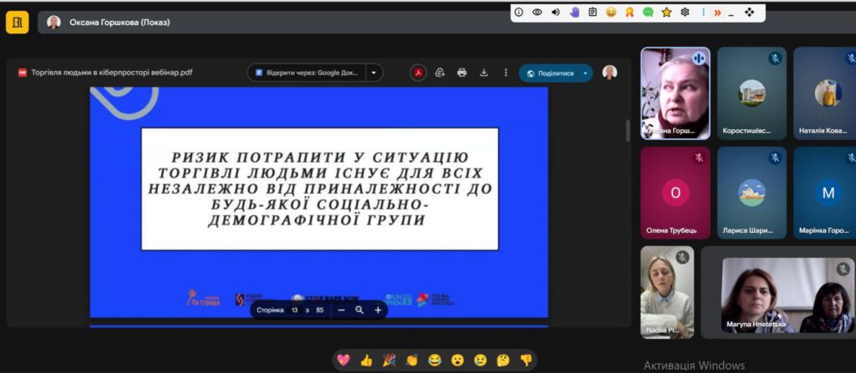Click the red Adobe Acrobat icon
This screenshot has width=856, height=373.
[419, 73]
